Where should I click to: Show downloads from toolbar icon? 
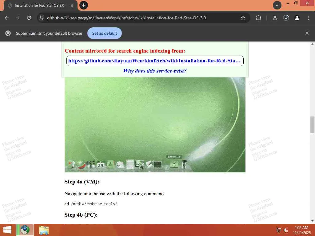[x=286, y=18]
